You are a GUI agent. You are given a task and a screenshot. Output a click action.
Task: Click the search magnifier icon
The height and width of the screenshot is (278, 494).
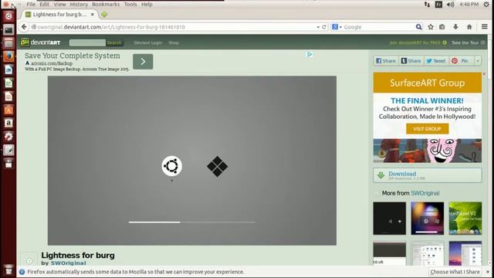[418, 27]
